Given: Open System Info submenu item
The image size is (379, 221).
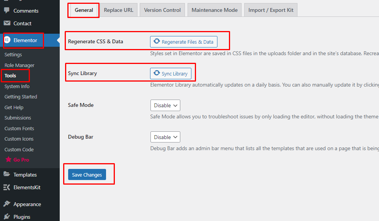Looking at the screenshot, I should (17, 86).
